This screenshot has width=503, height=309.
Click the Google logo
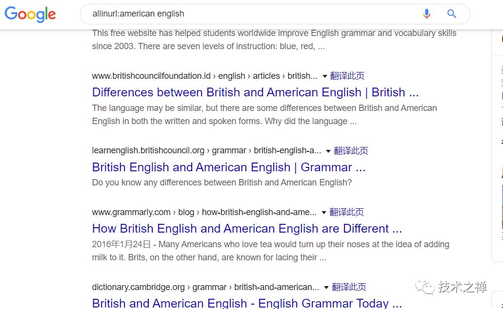30,14
